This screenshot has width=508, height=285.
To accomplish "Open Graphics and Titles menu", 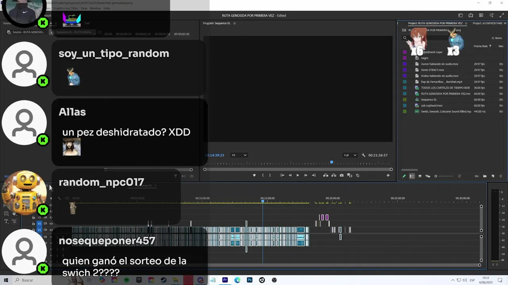I will point(65,8).
